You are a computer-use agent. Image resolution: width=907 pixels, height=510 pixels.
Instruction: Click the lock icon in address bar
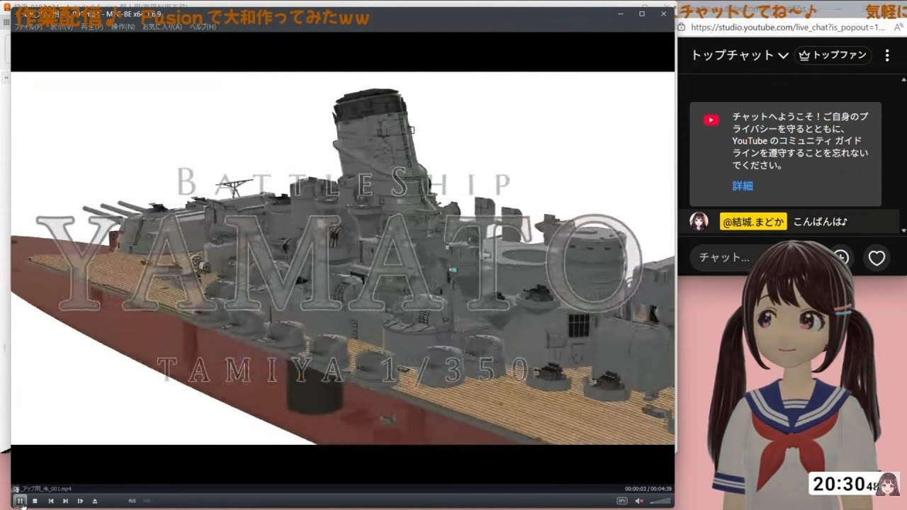point(682,27)
